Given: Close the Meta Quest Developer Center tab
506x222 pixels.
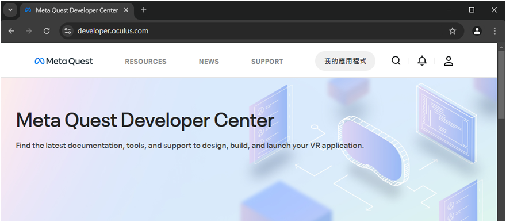Looking at the screenshot, I should 126,10.
